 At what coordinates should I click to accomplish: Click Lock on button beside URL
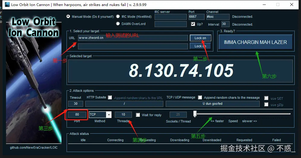200,38
